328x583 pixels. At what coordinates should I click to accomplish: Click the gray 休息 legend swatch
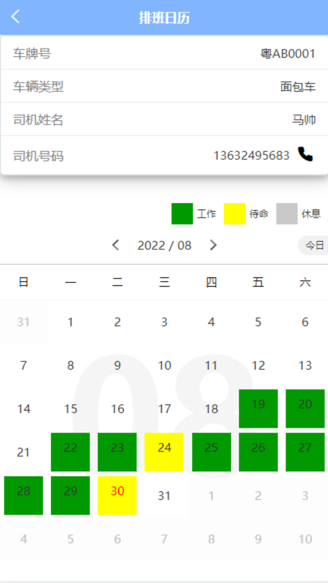coord(287,214)
